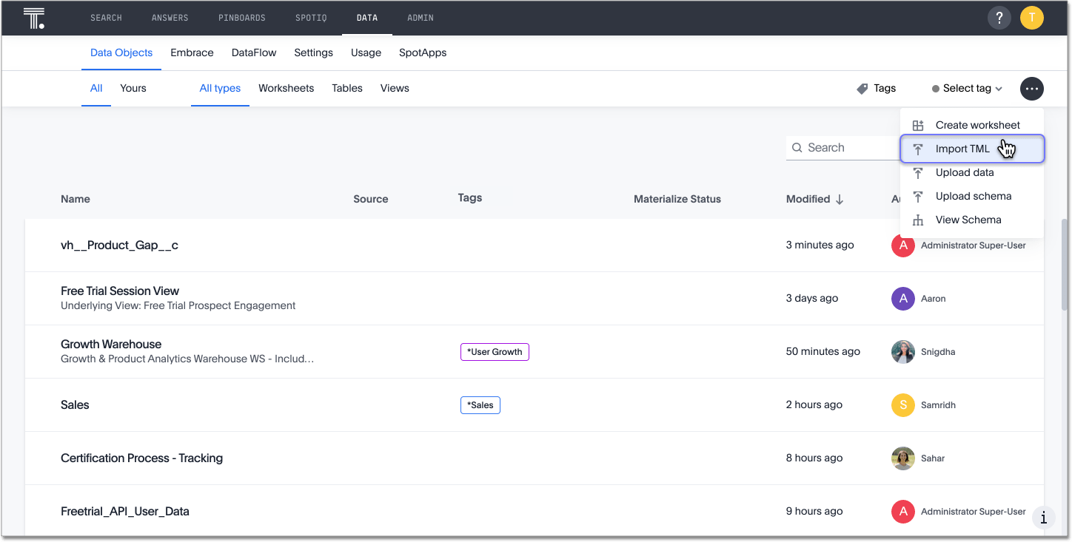The image size is (1072, 542).
Task: Click Aaron's purple avatar
Action: coord(903,298)
